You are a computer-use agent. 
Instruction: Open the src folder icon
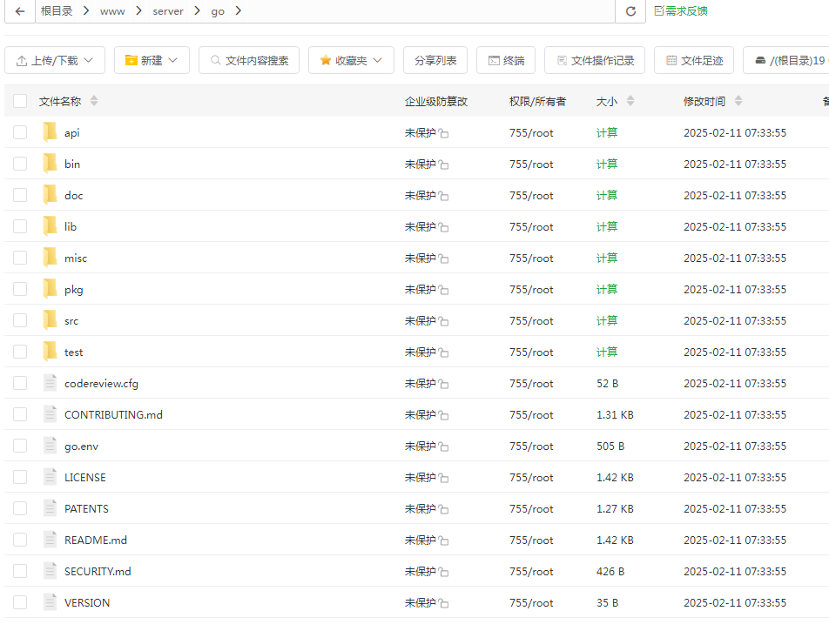point(50,320)
